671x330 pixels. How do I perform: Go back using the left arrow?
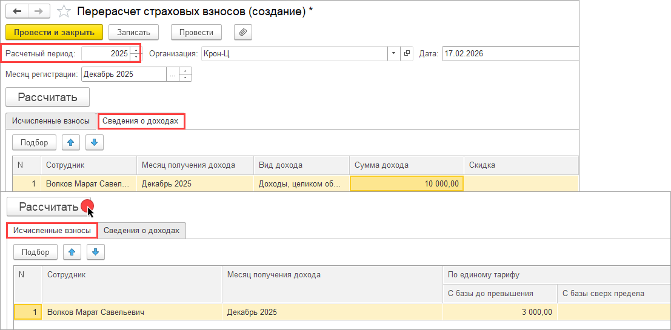pyautogui.click(x=16, y=12)
